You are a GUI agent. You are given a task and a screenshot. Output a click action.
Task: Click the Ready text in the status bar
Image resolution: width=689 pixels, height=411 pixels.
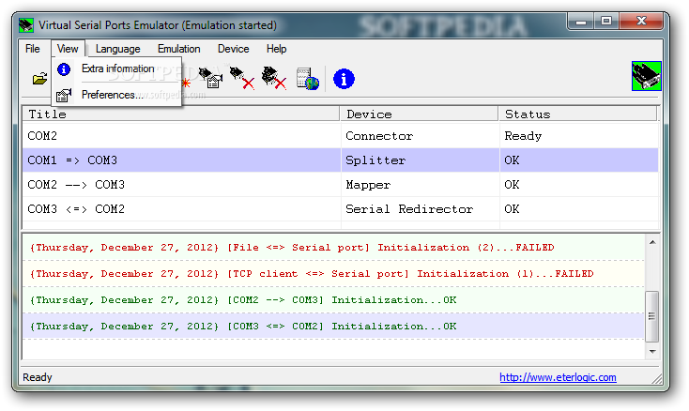click(38, 377)
